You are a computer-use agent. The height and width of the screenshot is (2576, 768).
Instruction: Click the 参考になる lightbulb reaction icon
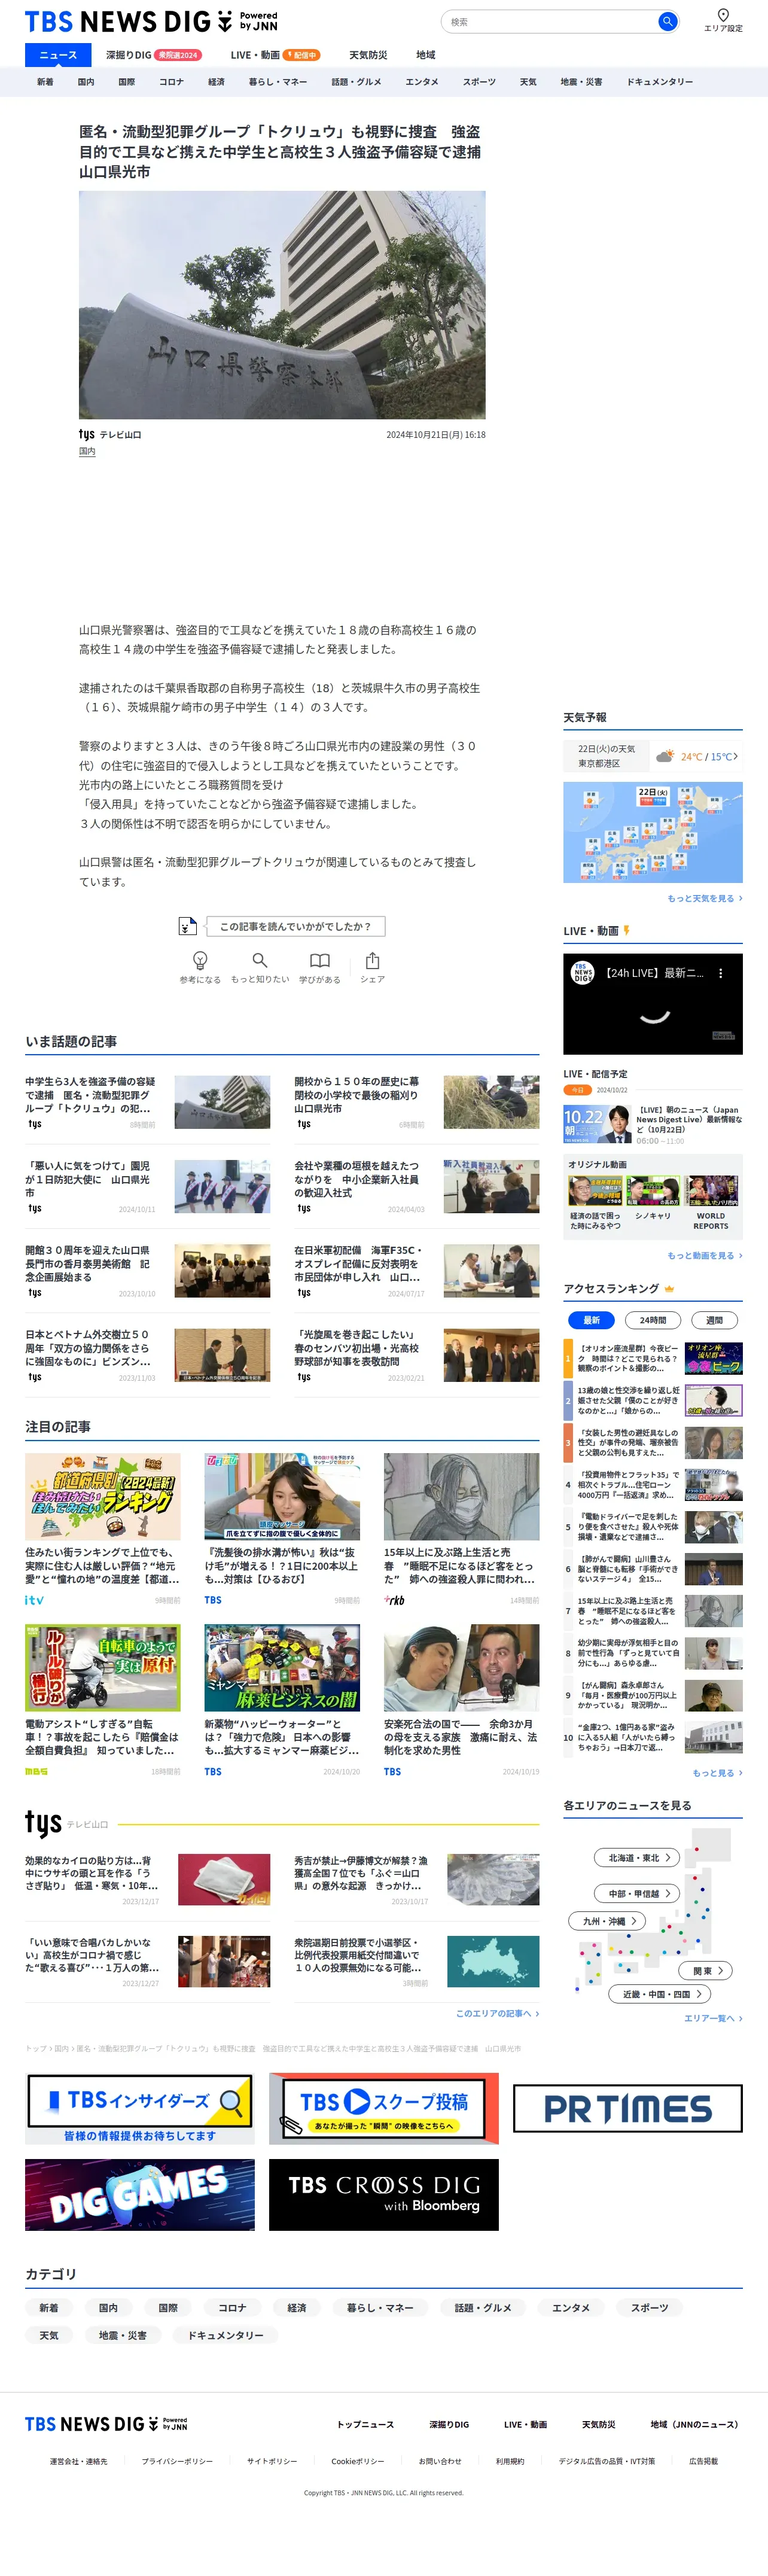pyautogui.click(x=200, y=960)
